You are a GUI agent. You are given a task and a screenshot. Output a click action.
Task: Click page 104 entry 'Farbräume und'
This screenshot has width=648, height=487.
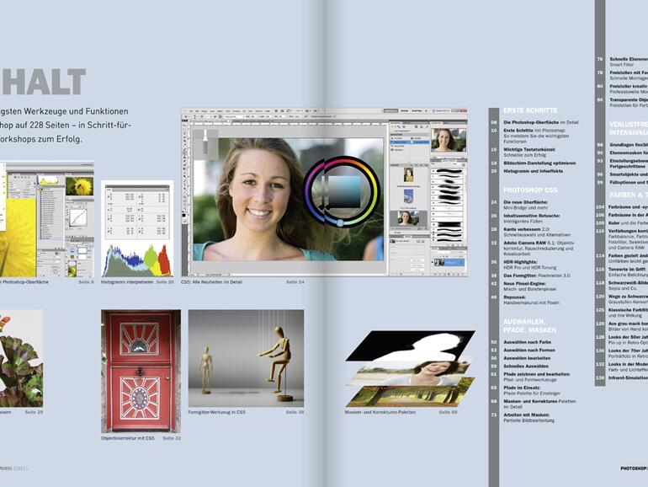628,207
